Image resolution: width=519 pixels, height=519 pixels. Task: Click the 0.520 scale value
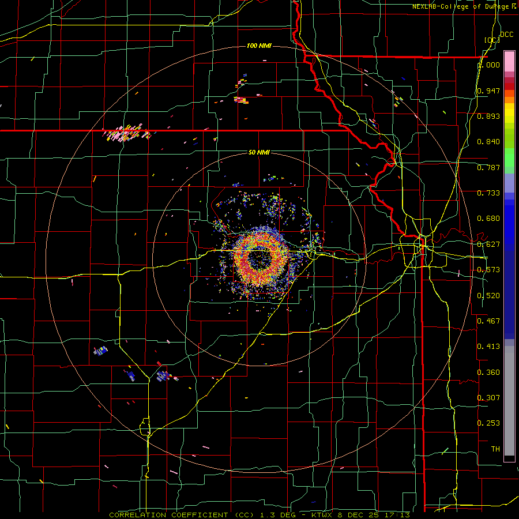488,296
